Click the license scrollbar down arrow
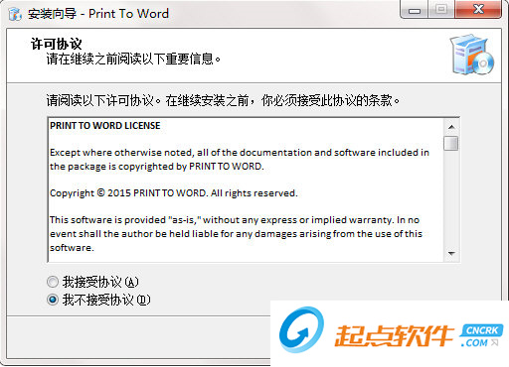The height and width of the screenshot is (367, 509). pyautogui.click(x=451, y=254)
